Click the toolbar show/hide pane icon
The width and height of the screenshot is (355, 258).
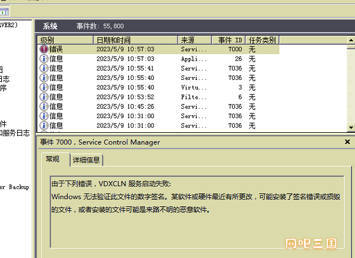[4, 12]
